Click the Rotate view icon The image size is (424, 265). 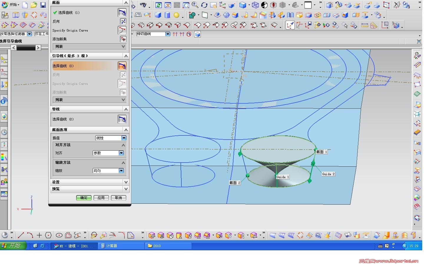coord(204,5)
